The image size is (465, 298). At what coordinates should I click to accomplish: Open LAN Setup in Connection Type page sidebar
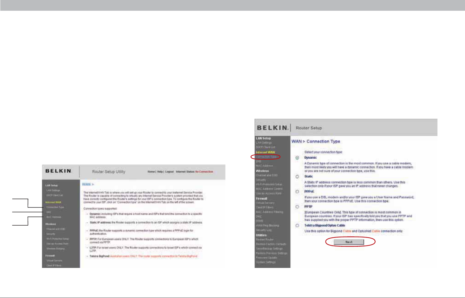click(263, 138)
